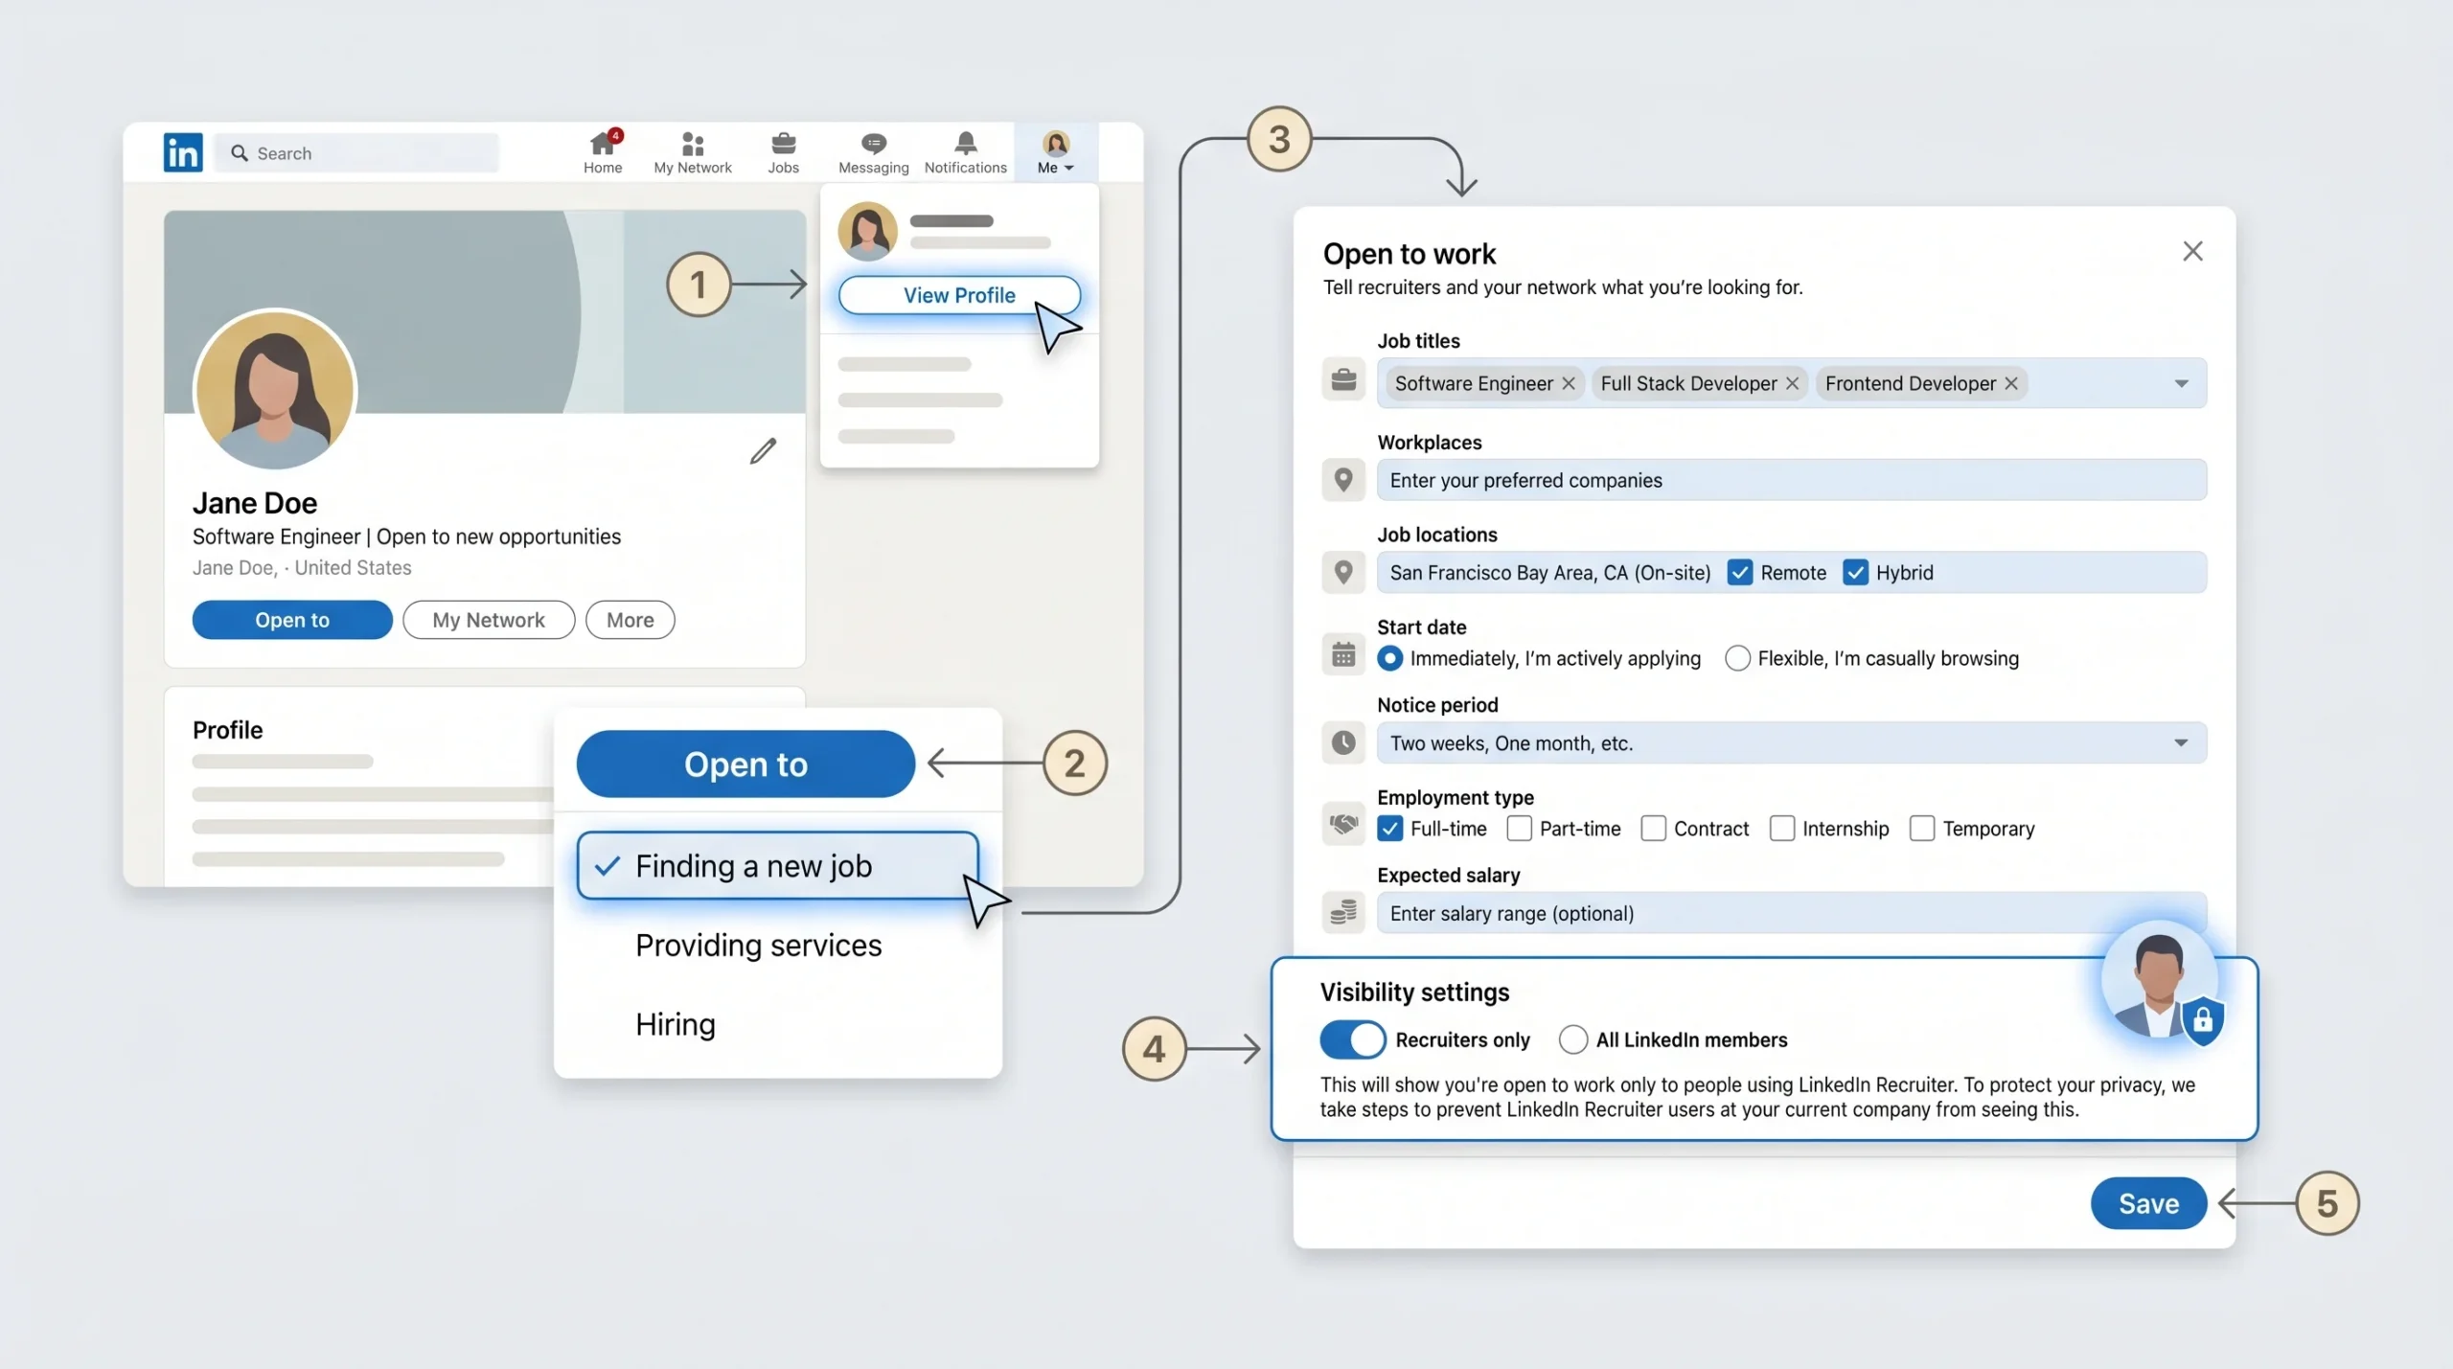Click the Expected salary coins icon
Viewport: 2453px width, 1369px height.
[x=1343, y=912]
